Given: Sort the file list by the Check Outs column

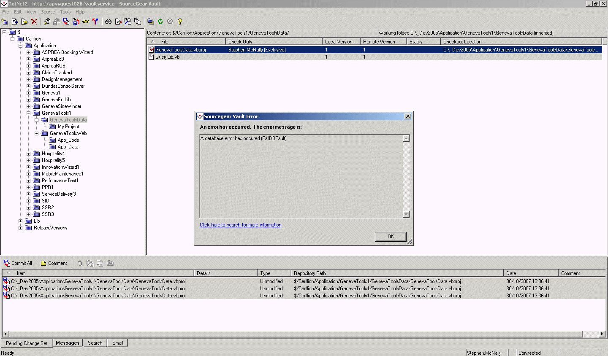Looking at the screenshot, I should point(274,42).
